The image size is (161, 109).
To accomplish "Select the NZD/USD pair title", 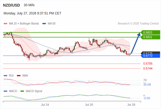I will [11, 5].
